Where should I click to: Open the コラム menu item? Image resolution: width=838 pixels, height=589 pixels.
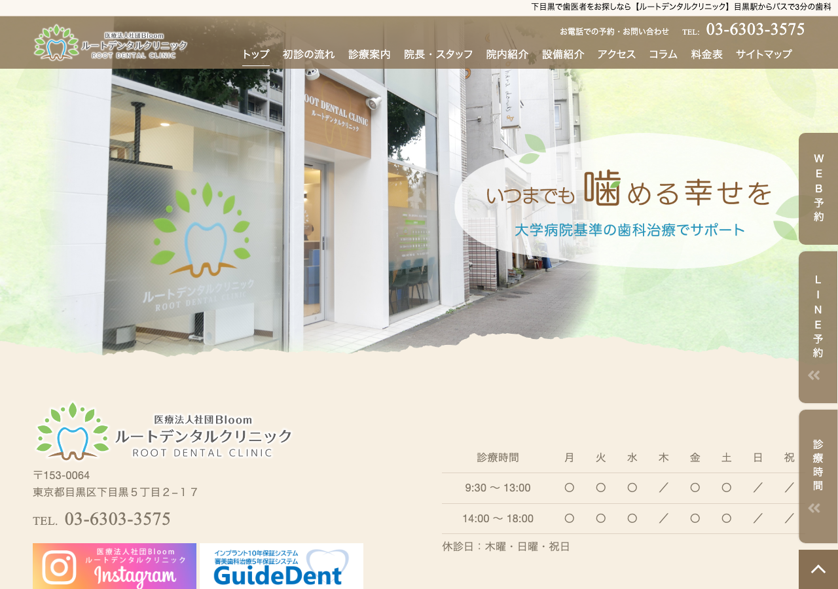click(663, 54)
